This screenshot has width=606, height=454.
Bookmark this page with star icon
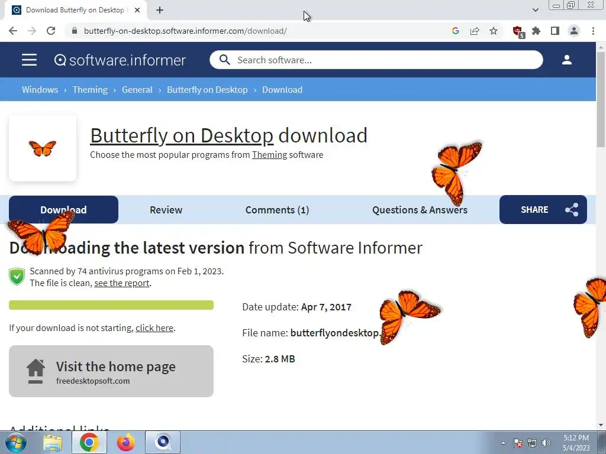(494, 31)
